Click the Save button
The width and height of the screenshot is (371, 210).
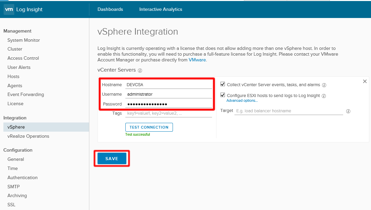point(112,158)
